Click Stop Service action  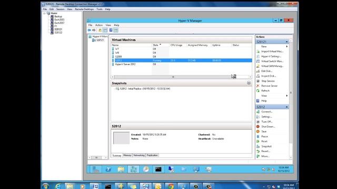point(267,81)
